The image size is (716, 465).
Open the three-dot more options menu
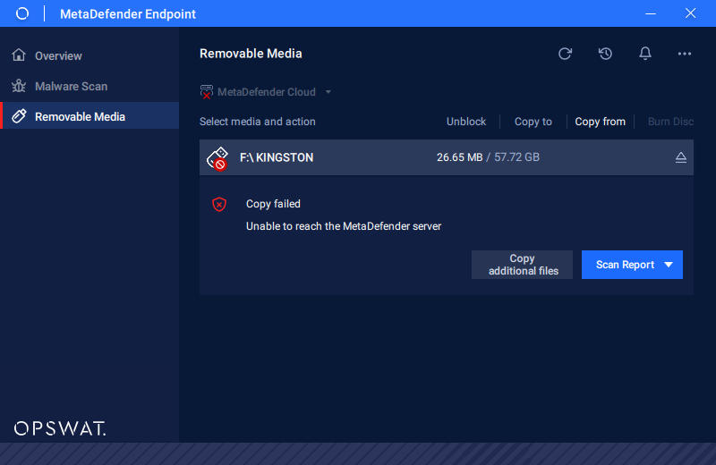click(684, 54)
